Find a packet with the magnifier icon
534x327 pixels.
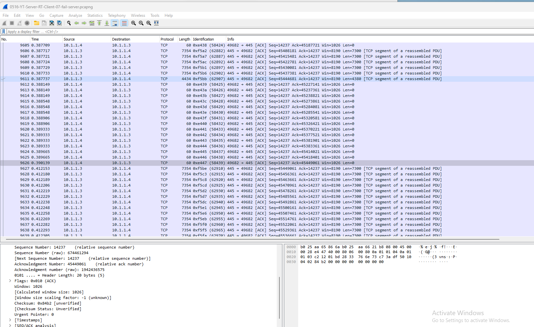tap(69, 23)
